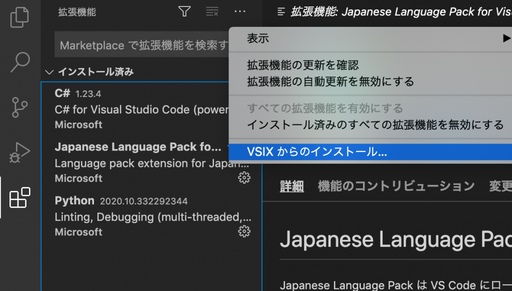Open the Search view in activity bar
Screen dimensions: 512x291
click(19, 62)
